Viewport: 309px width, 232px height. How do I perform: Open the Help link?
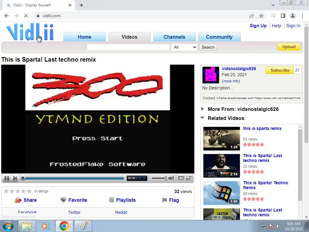pyautogui.click(x=276, y=26)
